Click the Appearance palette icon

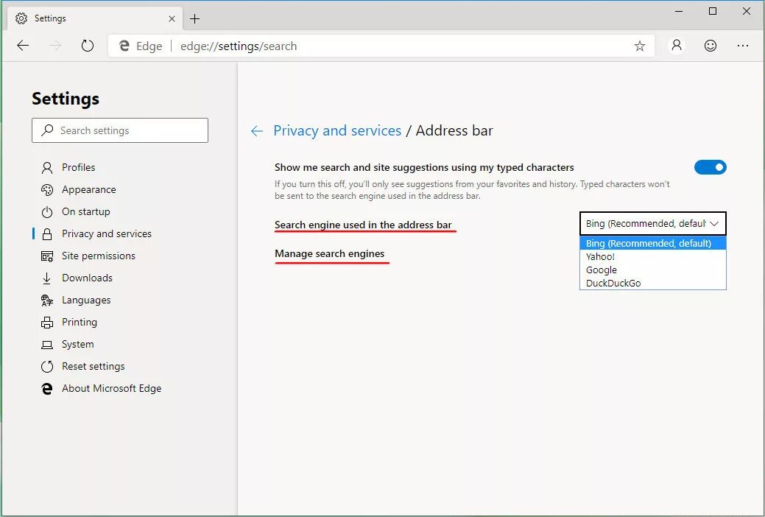tap(47, 189)
